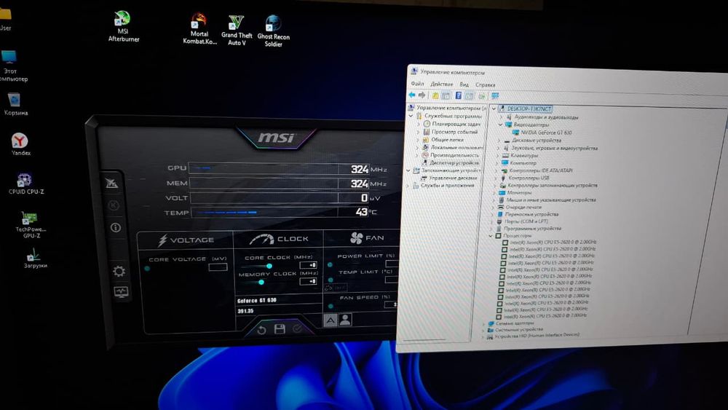The image size is (728, 410).
Task: Click Memory Clock offset input field
Action: pyautogui.click(x=308, y=281)
